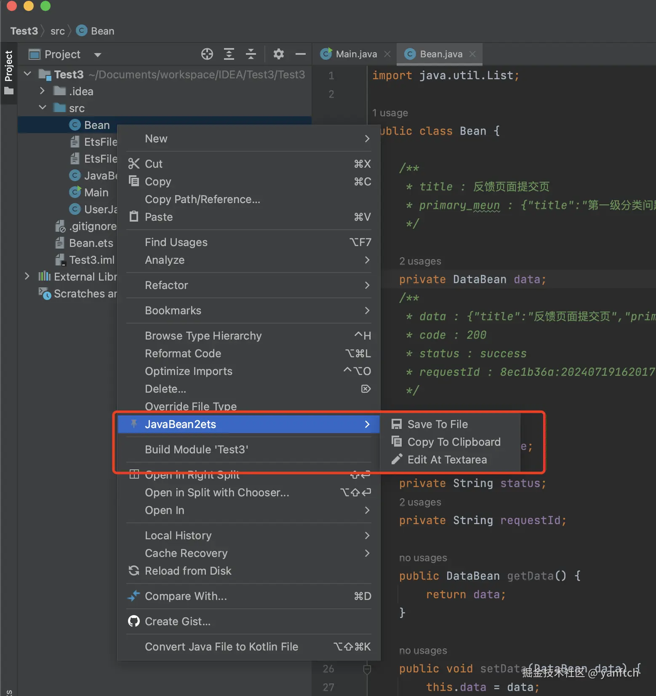Click the GitHub icon next to Create Gist
The image size is (656, 696).
click(x=134, y=621)
